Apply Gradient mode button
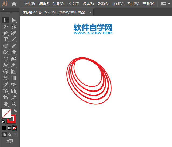Viewport: 172px width, 147px height. (x=9, y=128)
